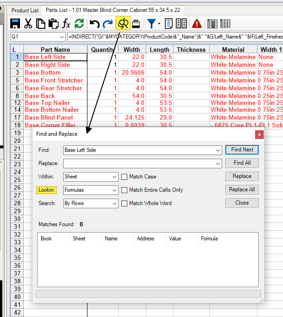
Task: Click the Replace All button
Action: pos(242,189)
